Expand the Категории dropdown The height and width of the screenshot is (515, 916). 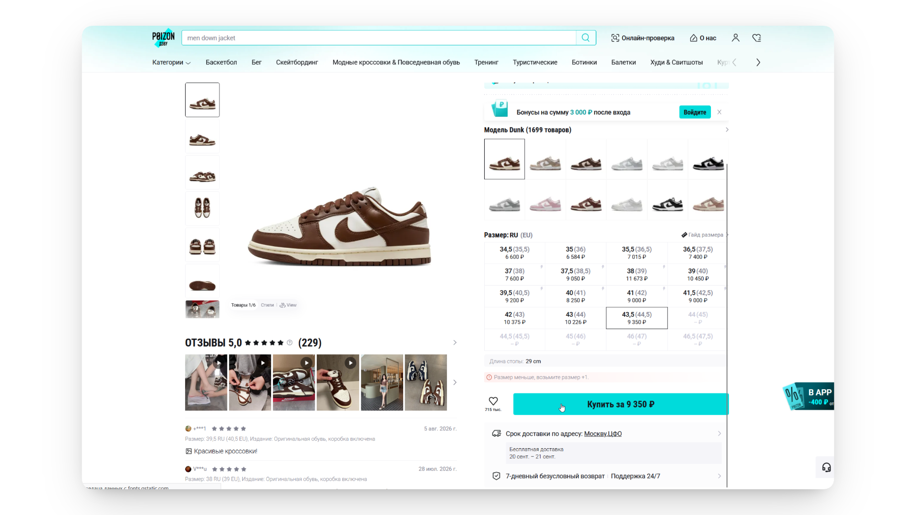tap(171, 62)
